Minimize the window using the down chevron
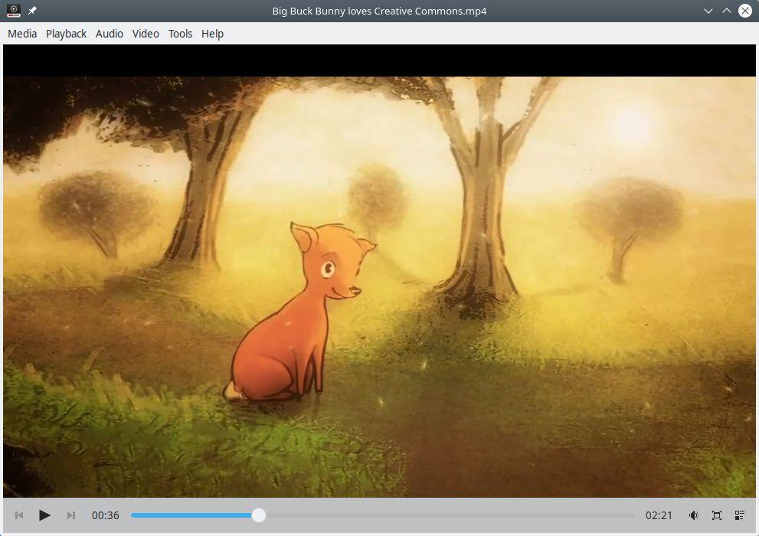The image size is (759, 536). click(708, 11)
